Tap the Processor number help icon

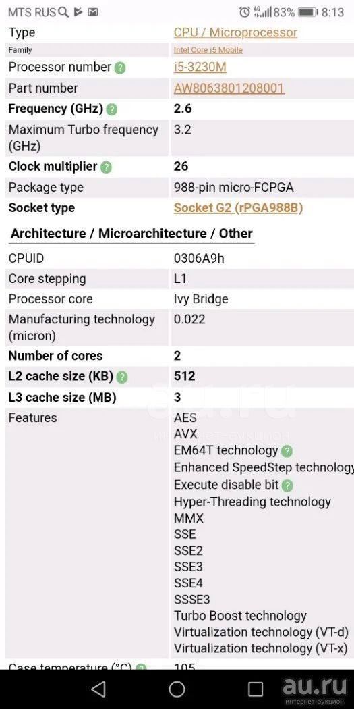pos(119,68)
